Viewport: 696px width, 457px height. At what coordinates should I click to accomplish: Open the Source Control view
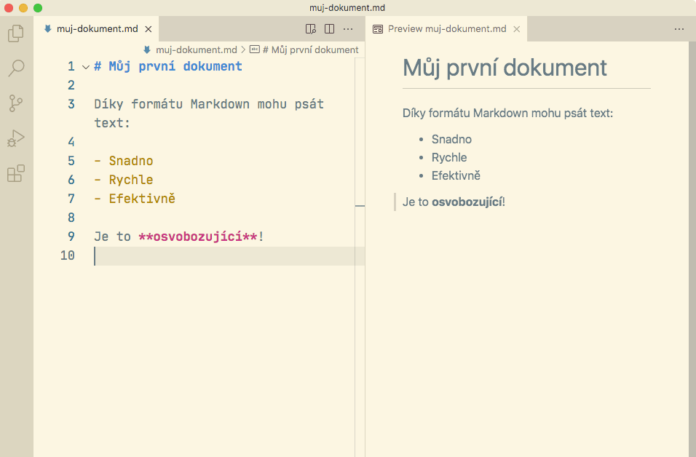click(x=16, y=103)
